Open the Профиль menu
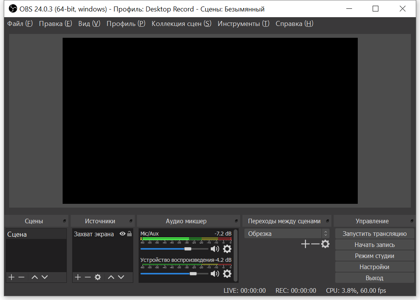The height and width of the screenshot is (300, 420). click(126, 24)
